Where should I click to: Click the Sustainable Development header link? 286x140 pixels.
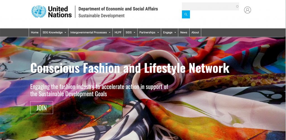pyautogui.click(x=101, y=16)
